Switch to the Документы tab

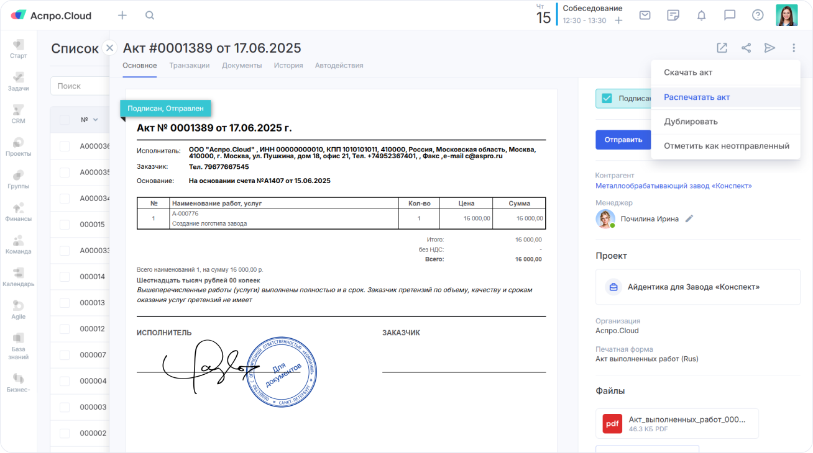click(242, 65)
